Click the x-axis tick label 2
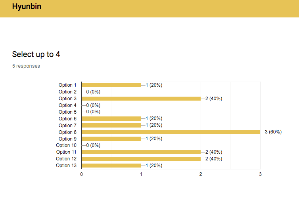299x200 pixels. (201, 174)
